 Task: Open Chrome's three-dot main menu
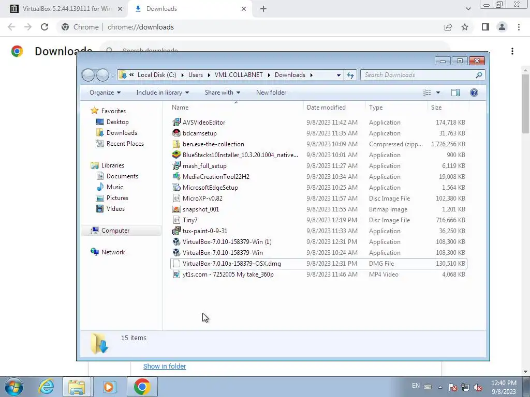point(519,27)
